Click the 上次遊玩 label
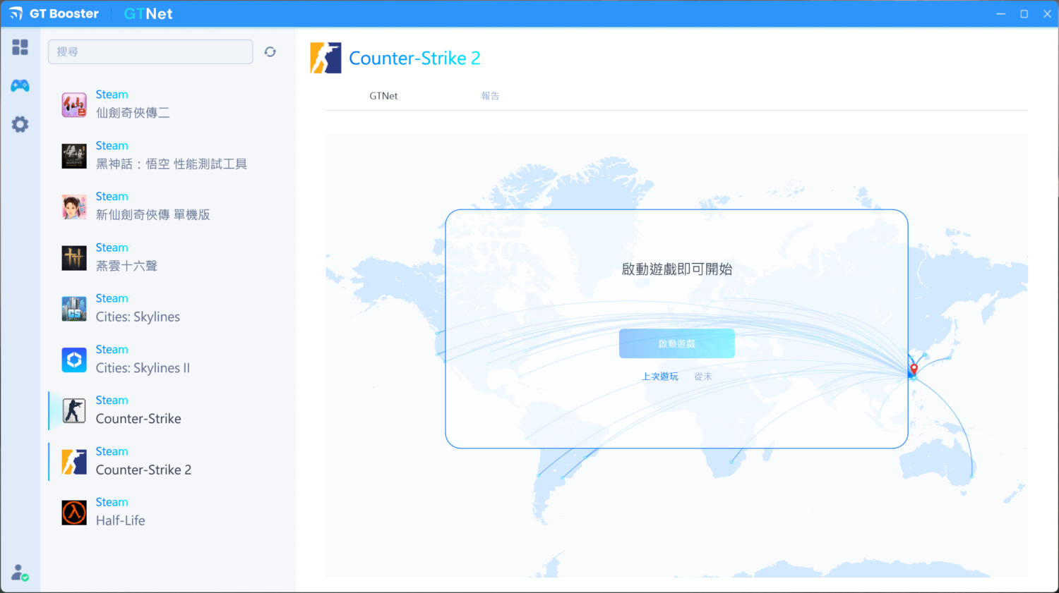This screenshot has height=593, width=1059. click(x=660, y=377)
